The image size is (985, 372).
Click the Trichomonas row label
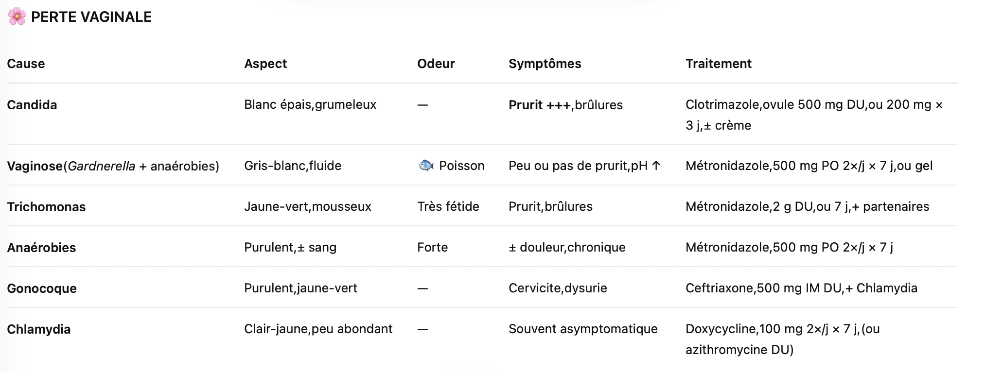click(46, 207)
